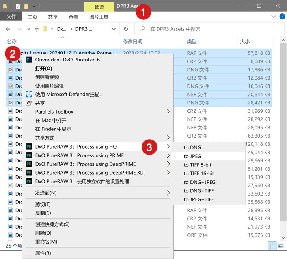Click the DxO PhotoLab 6 PL icon
Image resolution: width=287 pixels, height=259 pixels.
coord(29,60)
